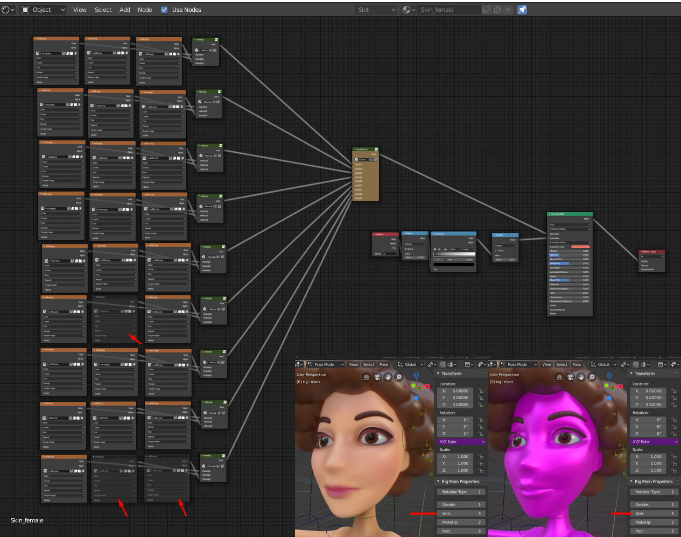The image size is (681, 537).
Task: Click the Skin slider in left viewport
Action: [x=461, y=513]
